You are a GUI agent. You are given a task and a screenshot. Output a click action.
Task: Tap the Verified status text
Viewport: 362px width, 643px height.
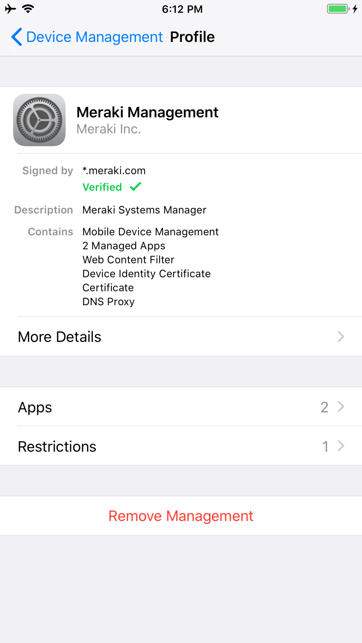[x=102, y=187]
